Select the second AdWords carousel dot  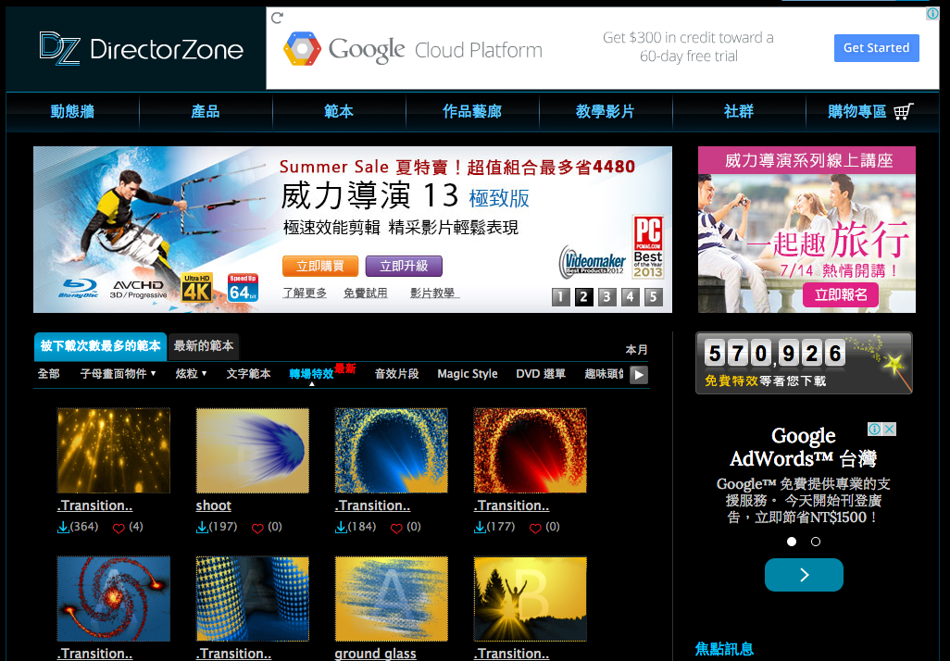point(816,542)
